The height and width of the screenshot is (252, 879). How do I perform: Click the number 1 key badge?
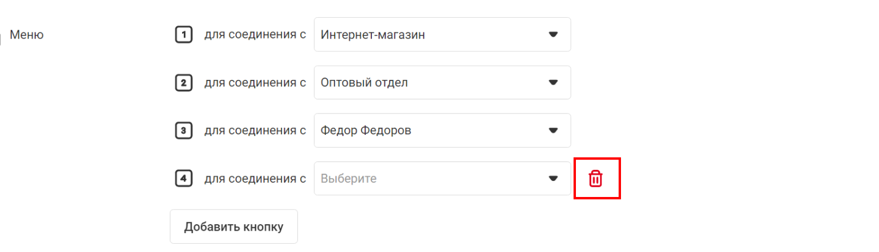(184, 35)
